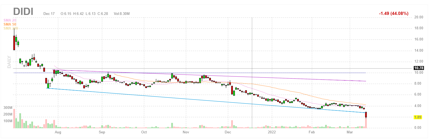Click the Dec month label
Viewport: 432px width, 140px height.
coord(228,132)
